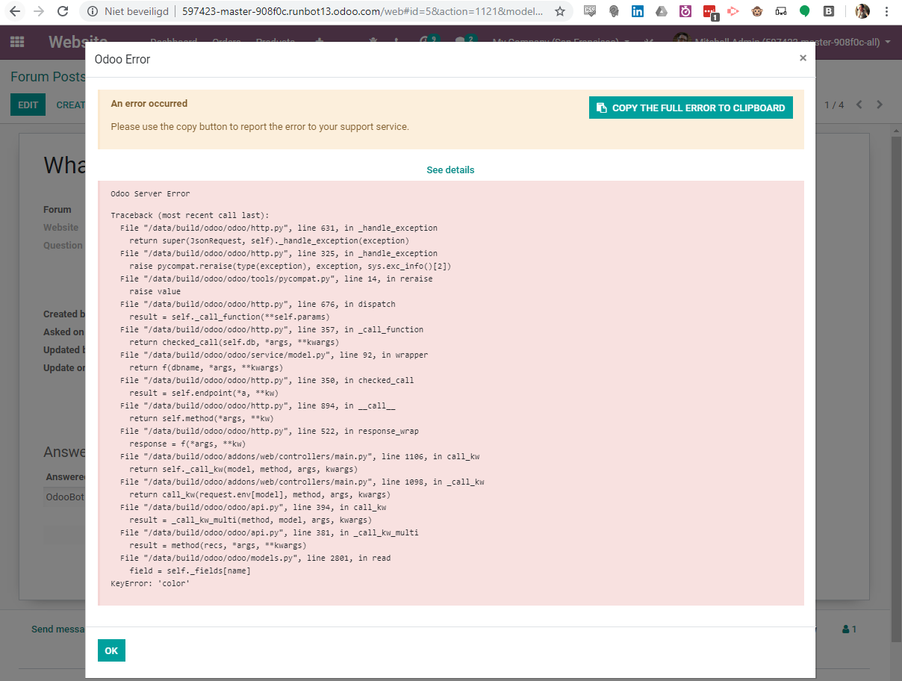
Task: Click 'result = self.endpoint(*a, **kw)' line
Action: [x=204, y=393]
